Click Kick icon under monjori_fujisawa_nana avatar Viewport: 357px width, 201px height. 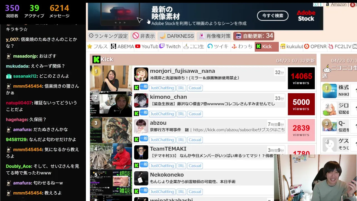tap(136, 88)
